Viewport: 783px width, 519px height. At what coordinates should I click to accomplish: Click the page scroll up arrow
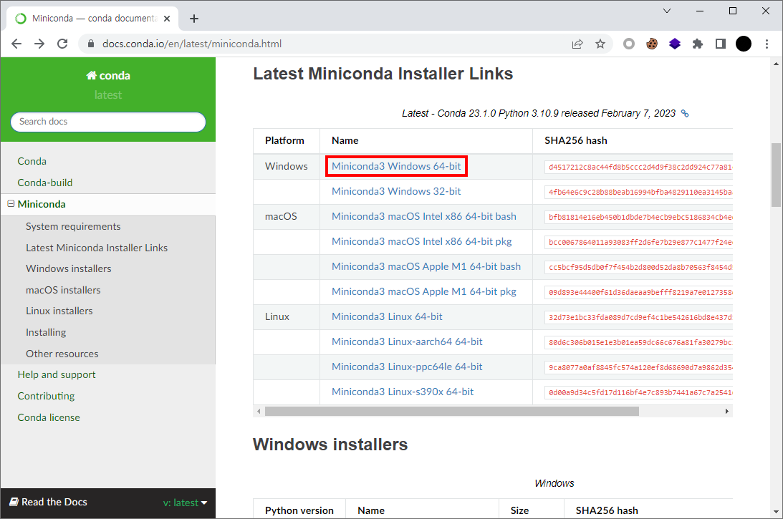tap(776, 64)
